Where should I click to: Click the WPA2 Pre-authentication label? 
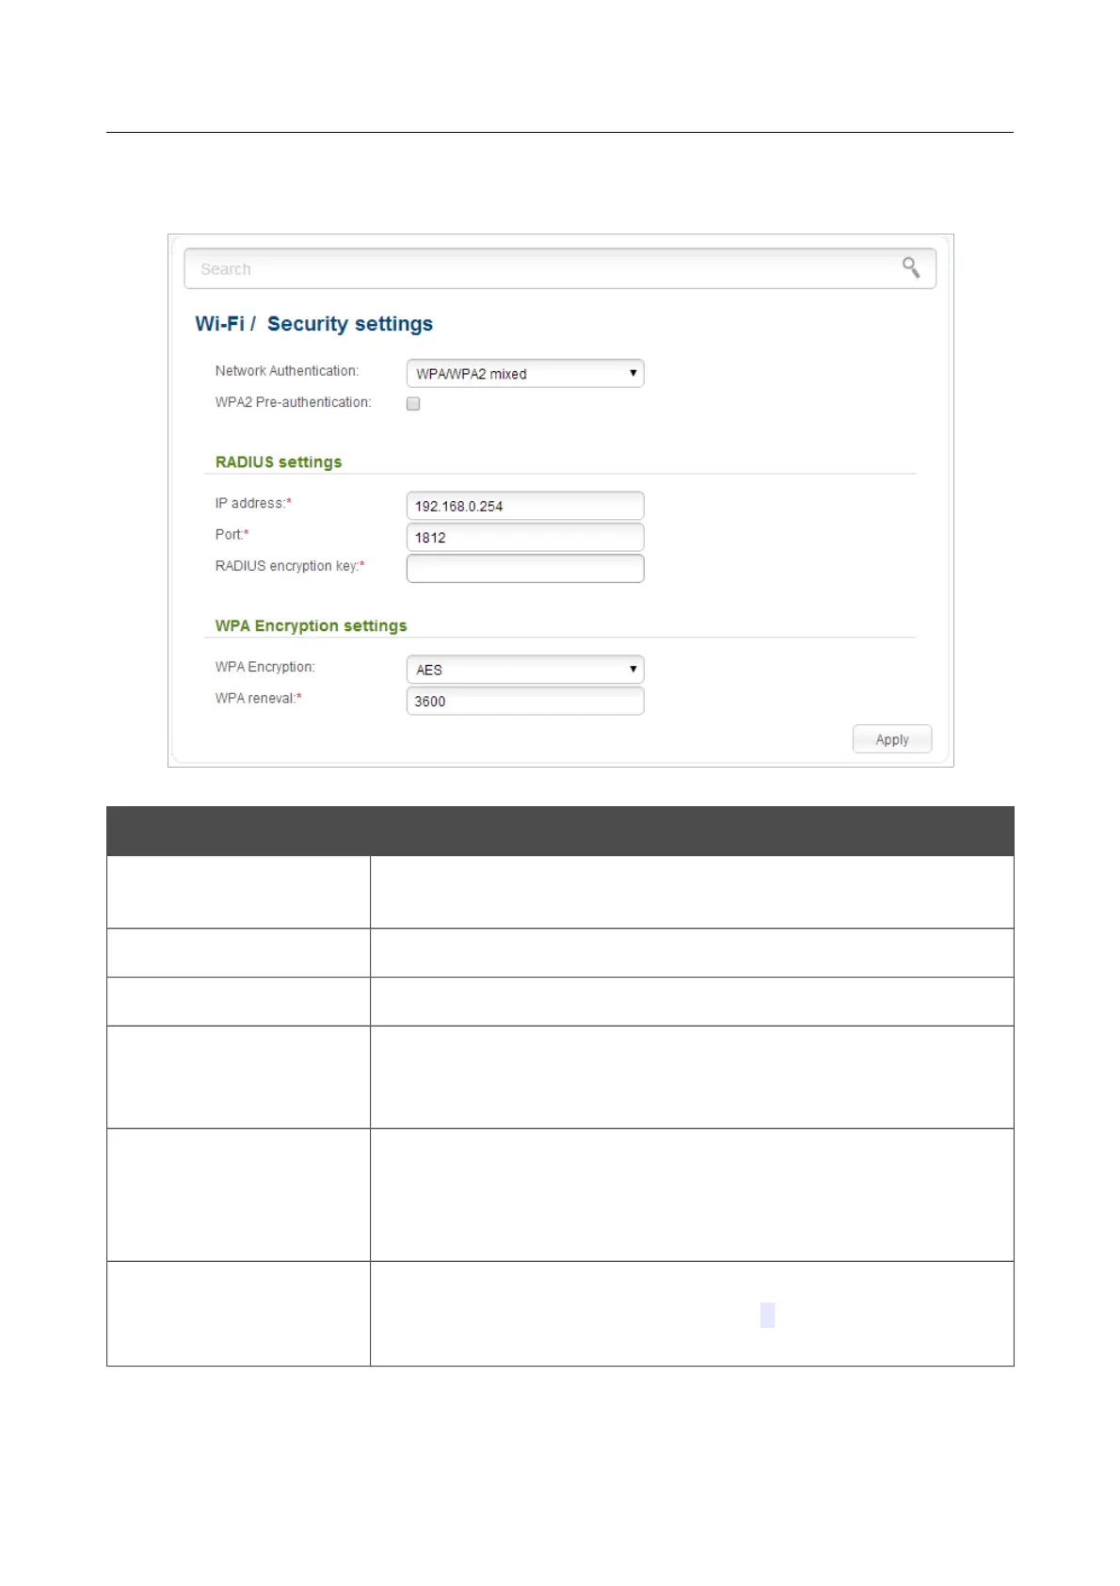coord(294,402)
